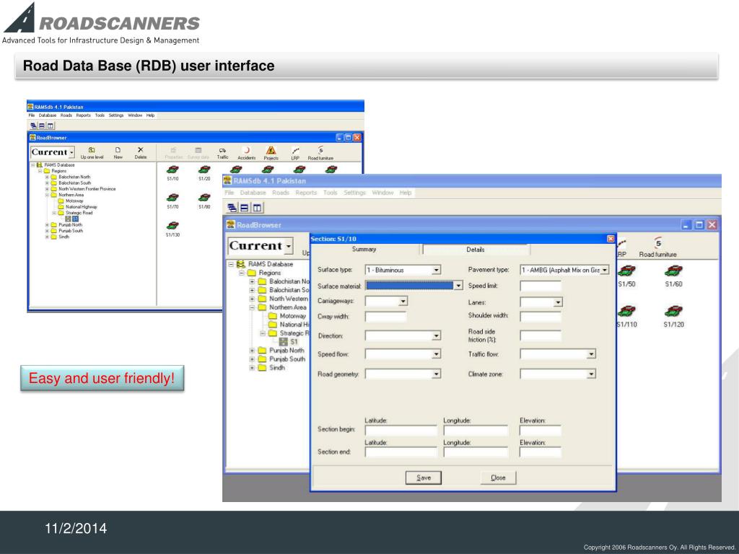Select North Western Frontier Province in small tree
The image size is (739, 554).
click(87, 189)
